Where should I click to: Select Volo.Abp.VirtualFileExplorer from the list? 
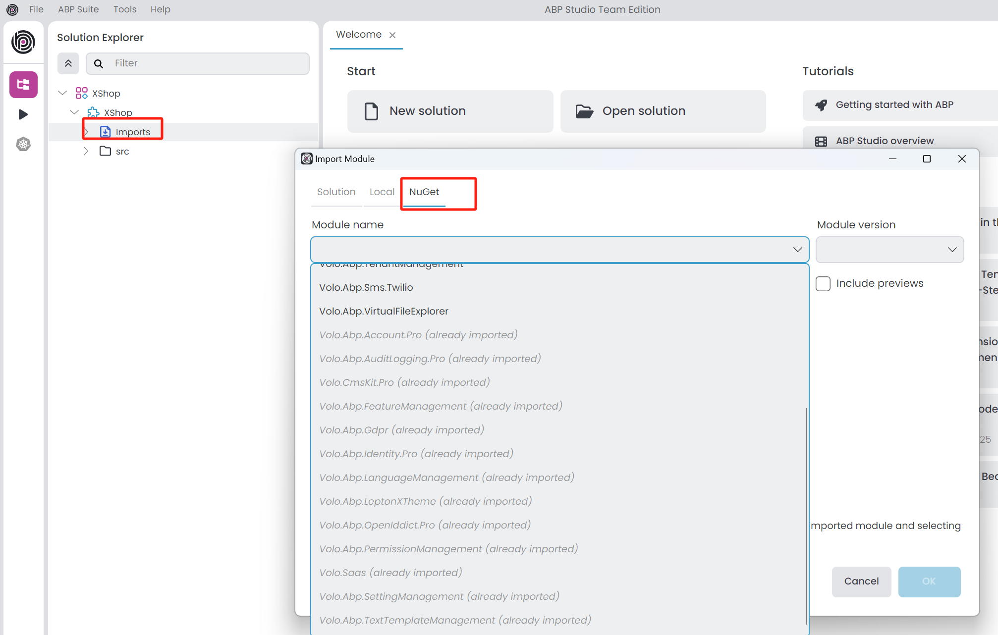pos(384,311)
